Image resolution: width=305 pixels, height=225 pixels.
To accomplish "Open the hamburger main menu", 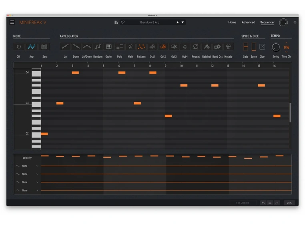I will tap(12, 22).
